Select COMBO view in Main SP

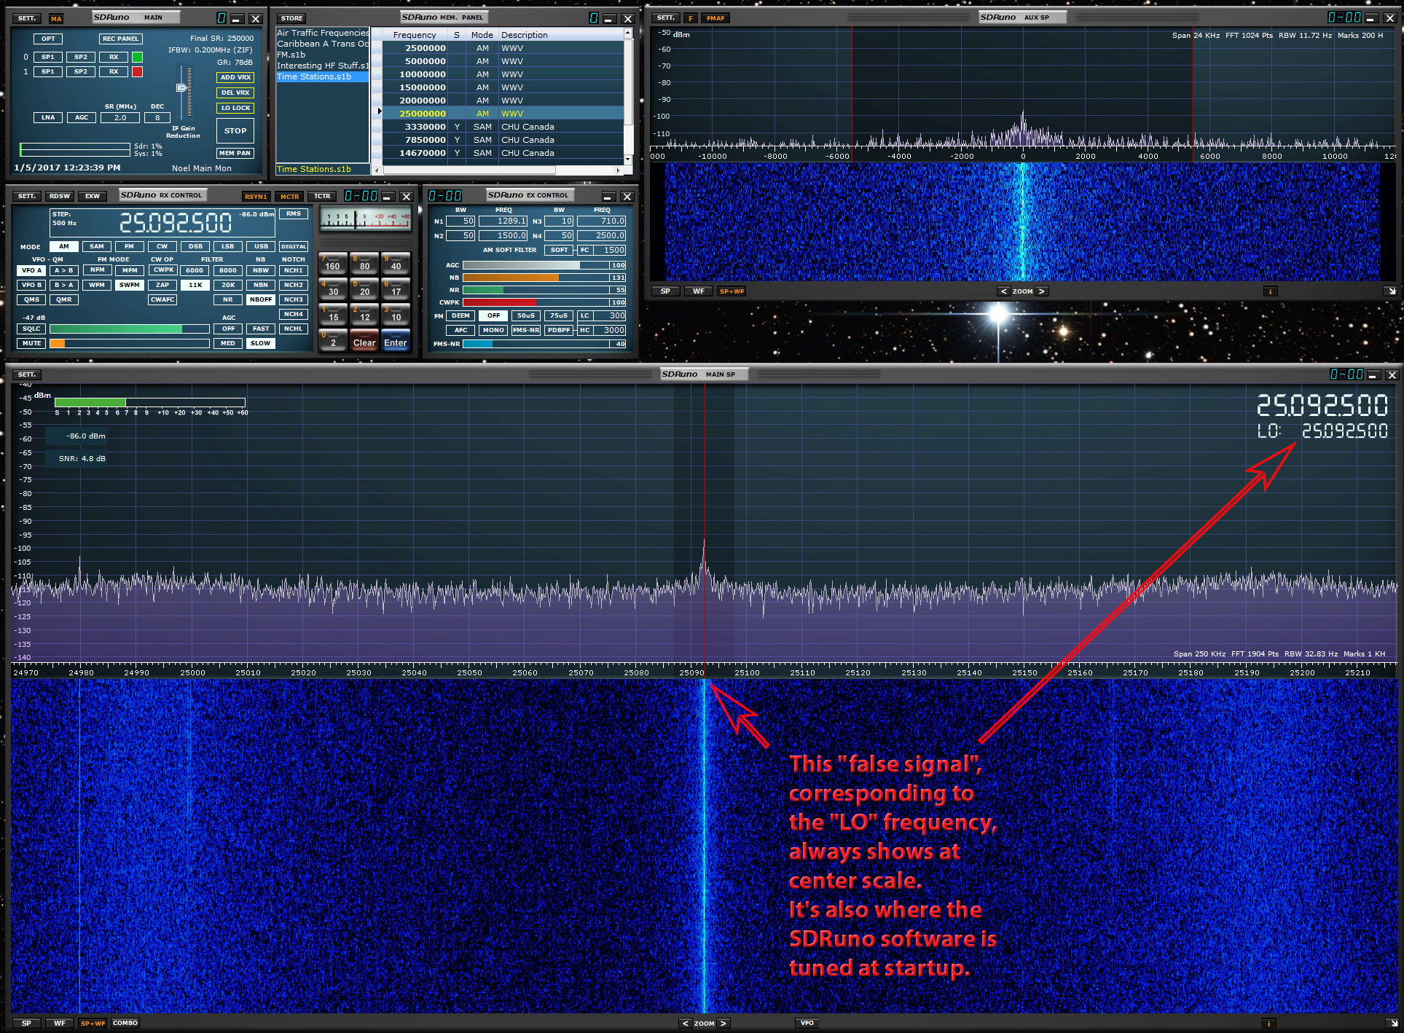coord(125,1023)
